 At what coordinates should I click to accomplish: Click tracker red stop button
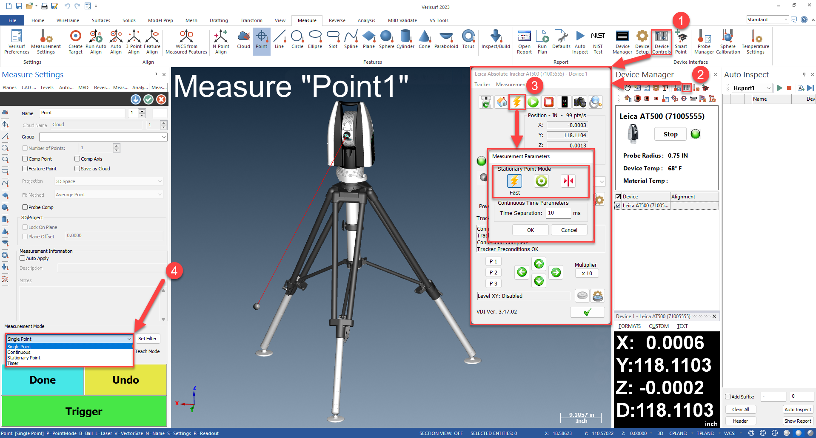point(548,102)
